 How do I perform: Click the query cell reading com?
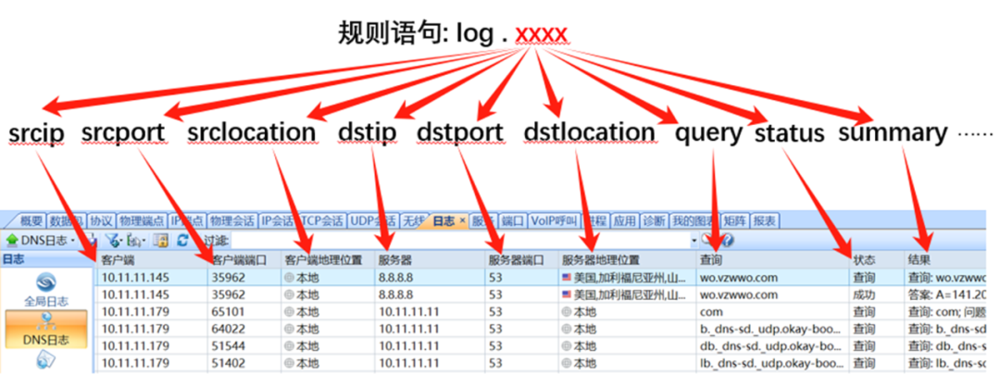(x=772, y=312)
